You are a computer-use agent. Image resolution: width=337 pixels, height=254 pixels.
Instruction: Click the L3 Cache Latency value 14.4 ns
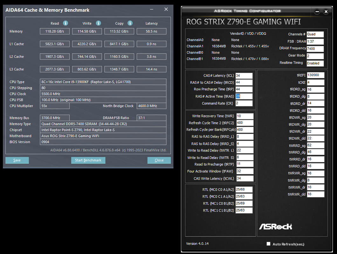(x=152, y=69)
